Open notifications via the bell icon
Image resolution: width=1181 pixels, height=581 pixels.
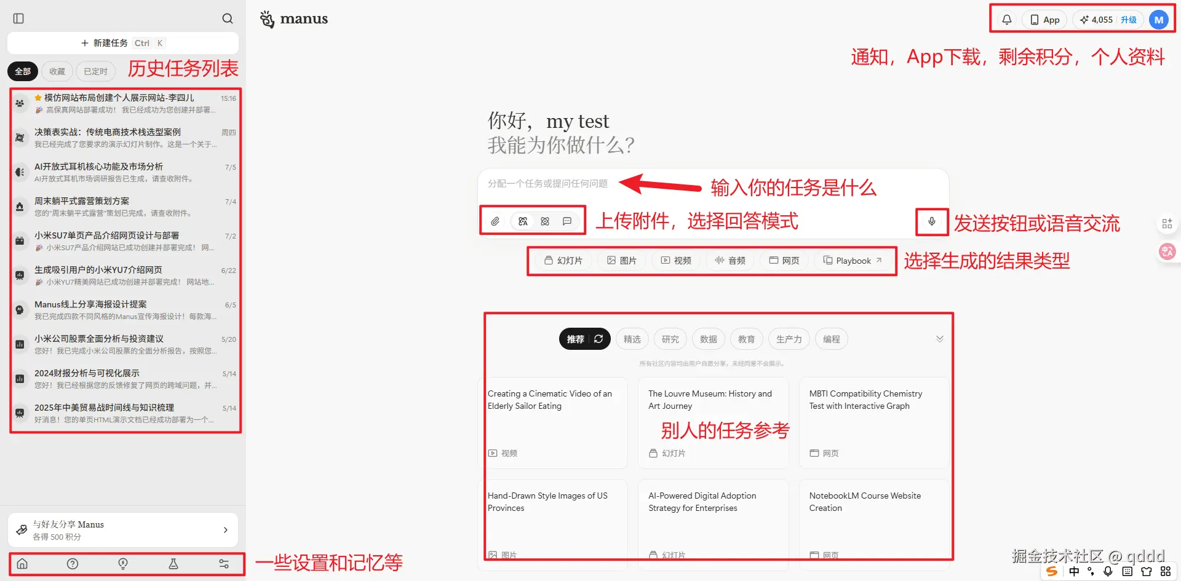coord(1007,20)
